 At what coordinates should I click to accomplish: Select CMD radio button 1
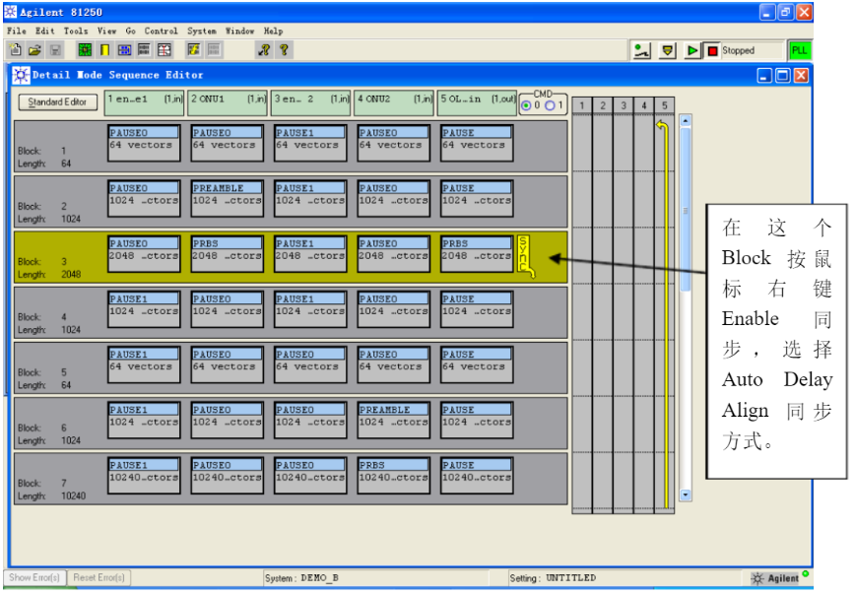click(x=551, y=105)
